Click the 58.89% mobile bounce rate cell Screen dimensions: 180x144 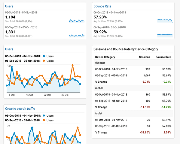pos(166,94)
